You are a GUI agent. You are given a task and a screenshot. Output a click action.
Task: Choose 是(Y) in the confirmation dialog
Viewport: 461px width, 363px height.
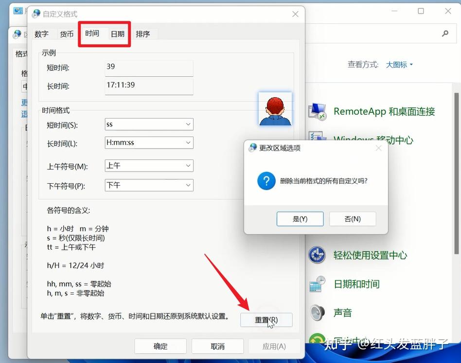(300, 219)
